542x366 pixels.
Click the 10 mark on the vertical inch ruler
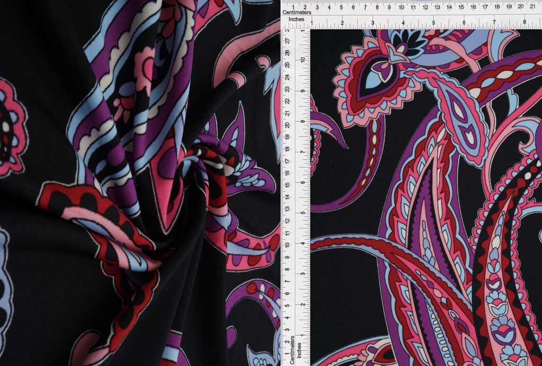coord(303,60)
